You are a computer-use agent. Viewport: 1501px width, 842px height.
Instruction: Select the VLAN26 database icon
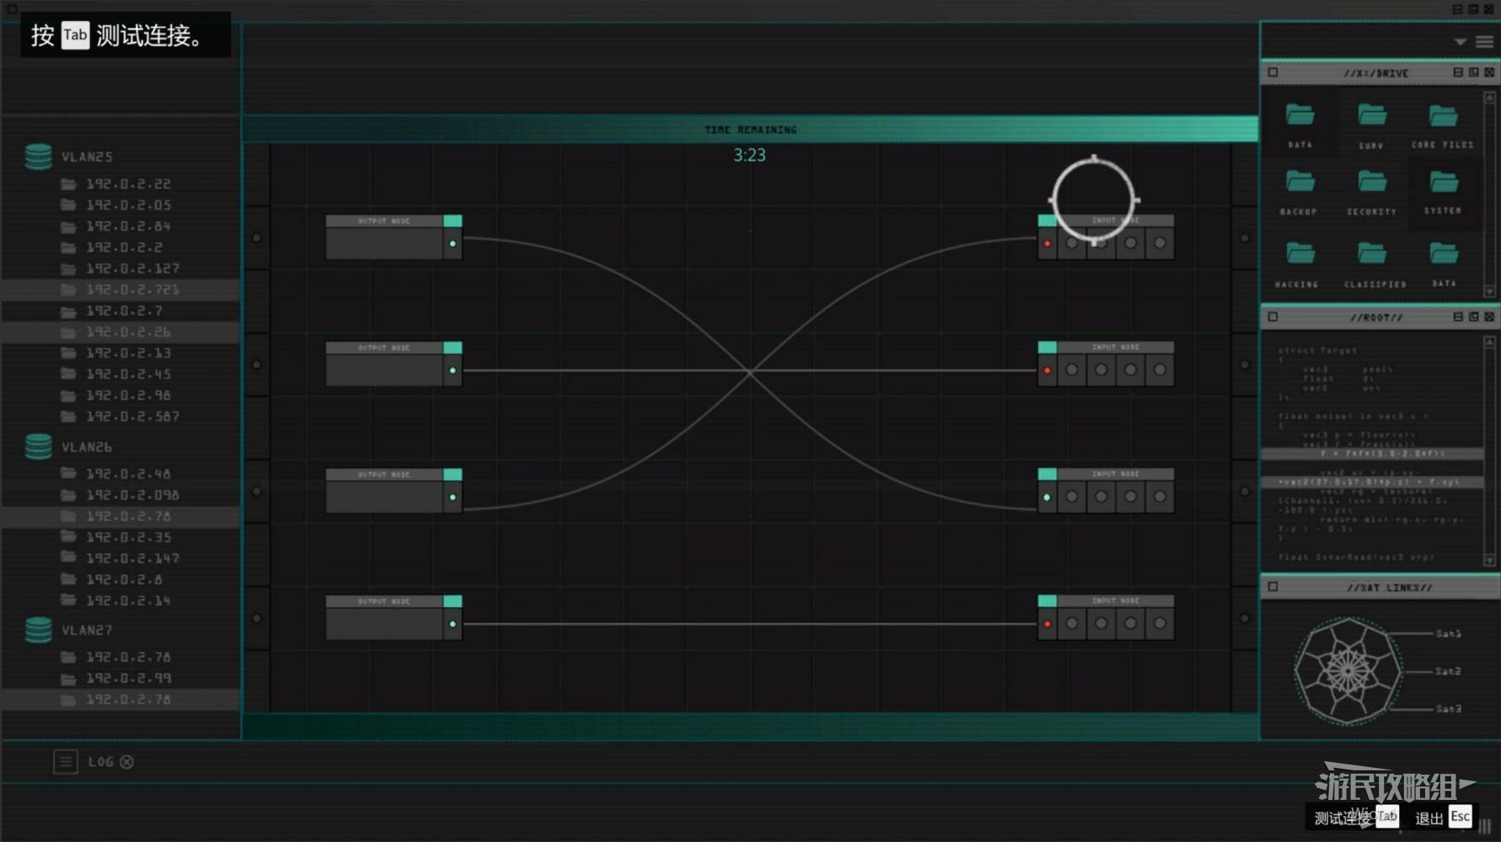[x=38, y=446]
